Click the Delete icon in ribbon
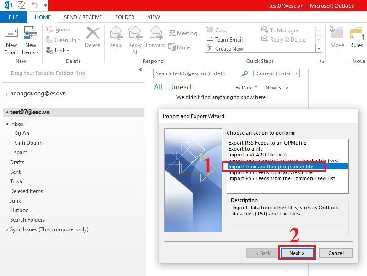Viewport: 367px width, 276px height. tap(92, 37)
